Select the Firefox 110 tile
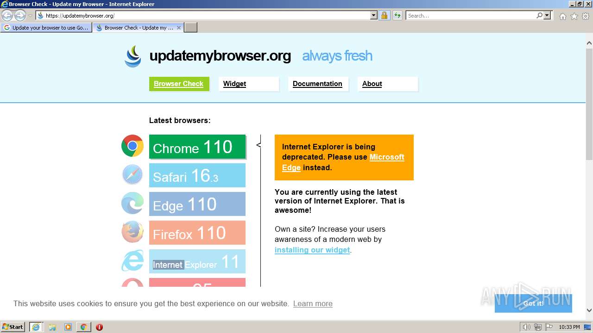 197,233
